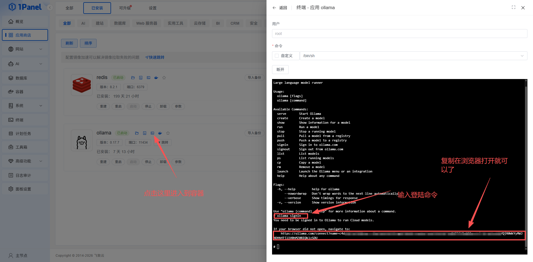Open 参数 parameters for redis
This screenshot has width=533, height=262.
click(x=178, y=106)
